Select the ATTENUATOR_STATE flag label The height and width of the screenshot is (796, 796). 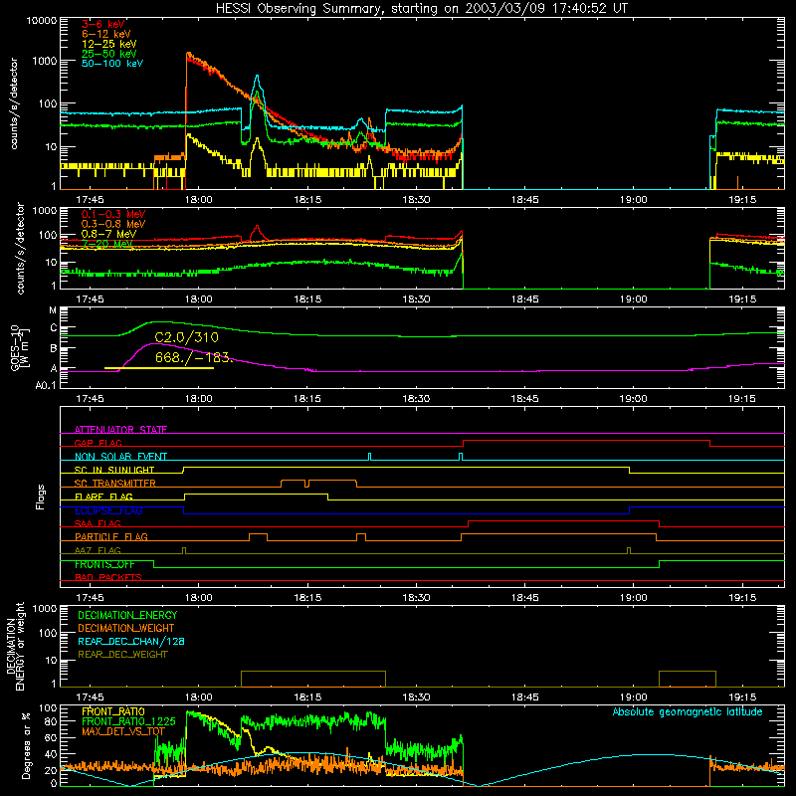[x=120, y=430]
